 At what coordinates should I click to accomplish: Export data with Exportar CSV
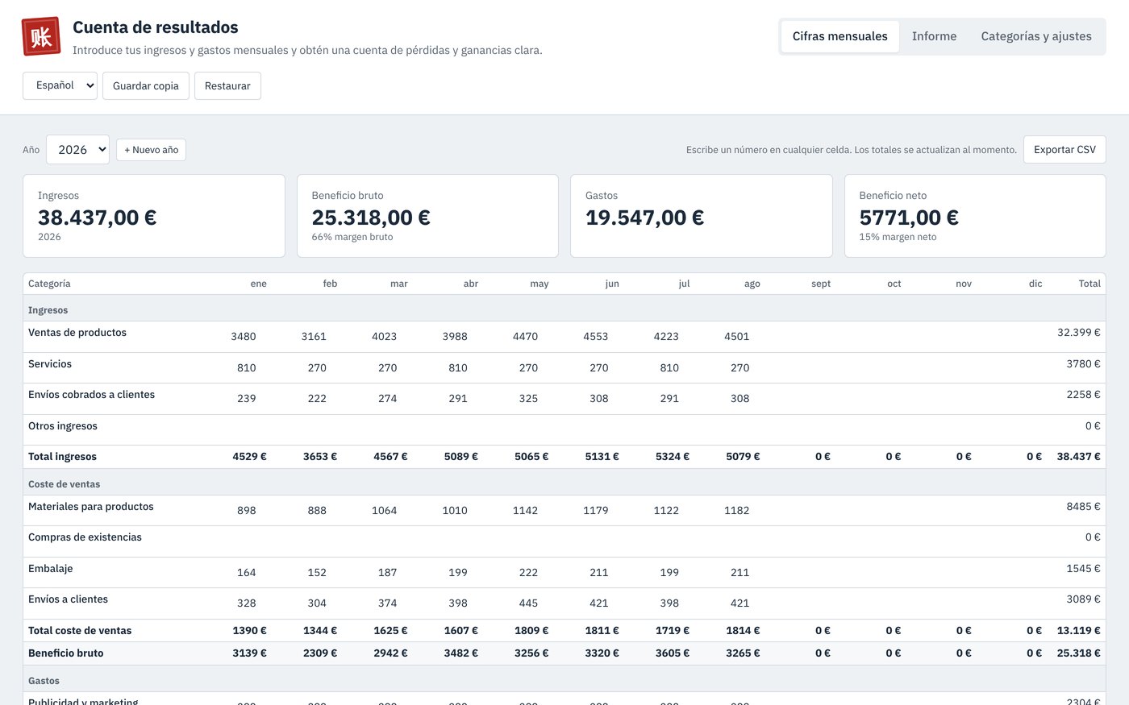coord(1064,150)
